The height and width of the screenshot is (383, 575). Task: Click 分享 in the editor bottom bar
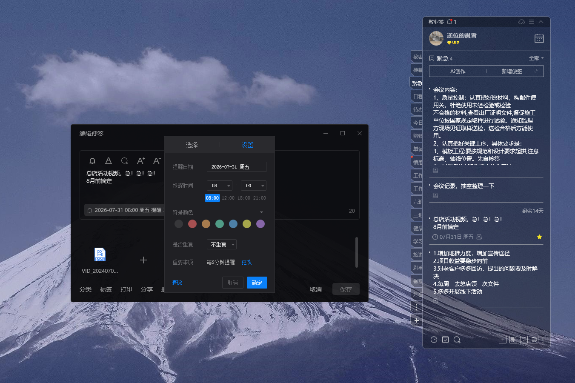tap(147, 289)
